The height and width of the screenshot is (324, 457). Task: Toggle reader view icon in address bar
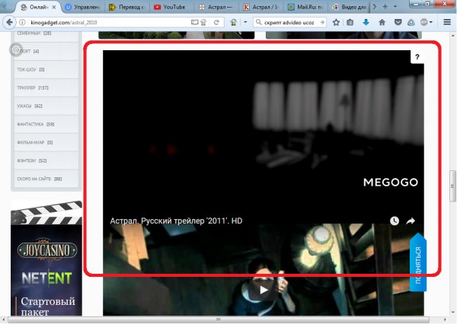194,22
